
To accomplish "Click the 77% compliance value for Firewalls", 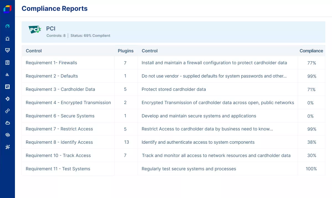I will [312, 63].
